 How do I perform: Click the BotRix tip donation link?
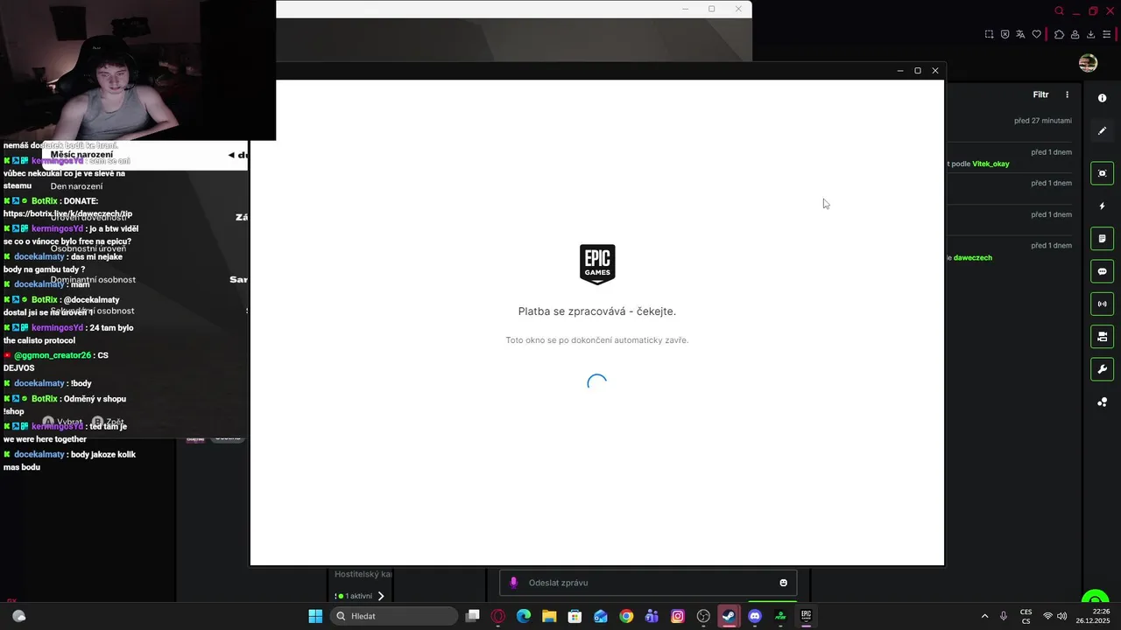(x=67, y=213)
